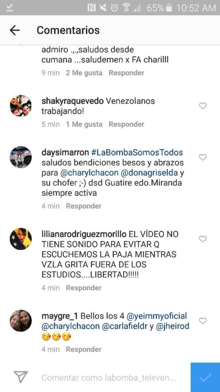220x392 pixels.
Task: Open daysimarron's profile avatar
Action: pos(21,157)
